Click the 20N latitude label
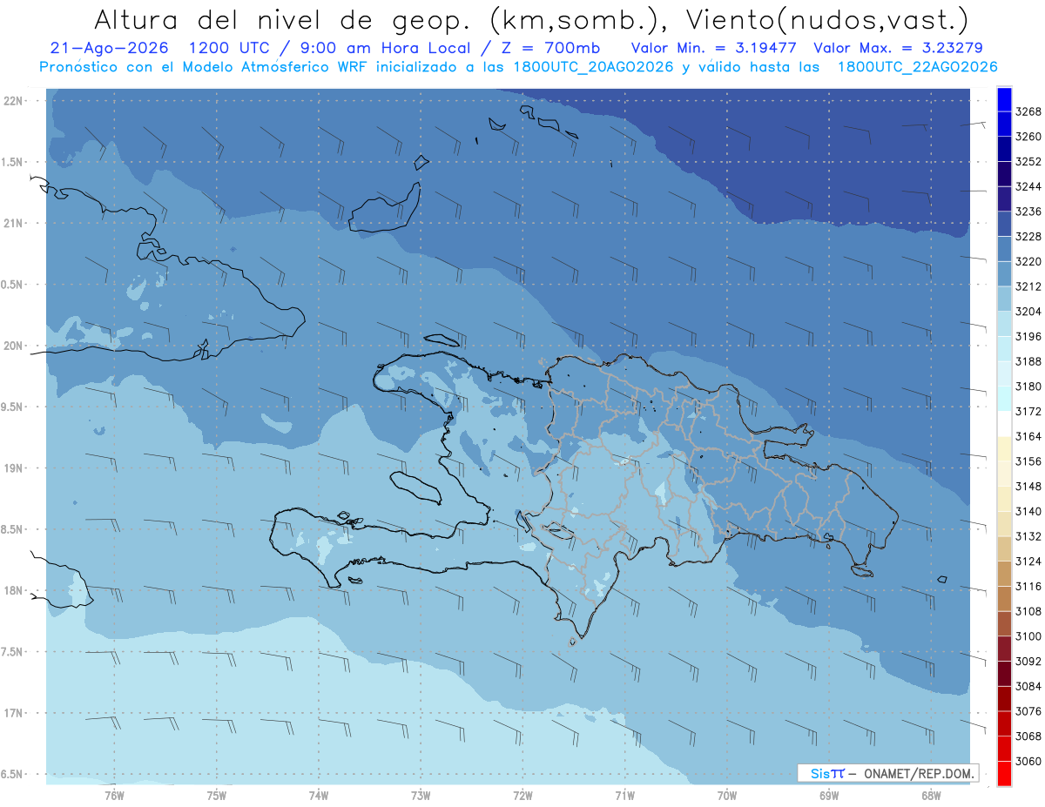The width and height of the screenshot is (1045, 807). pos(13,346)
